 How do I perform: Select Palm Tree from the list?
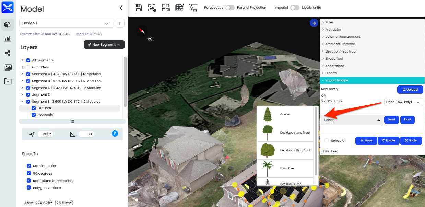click(285, 168)
